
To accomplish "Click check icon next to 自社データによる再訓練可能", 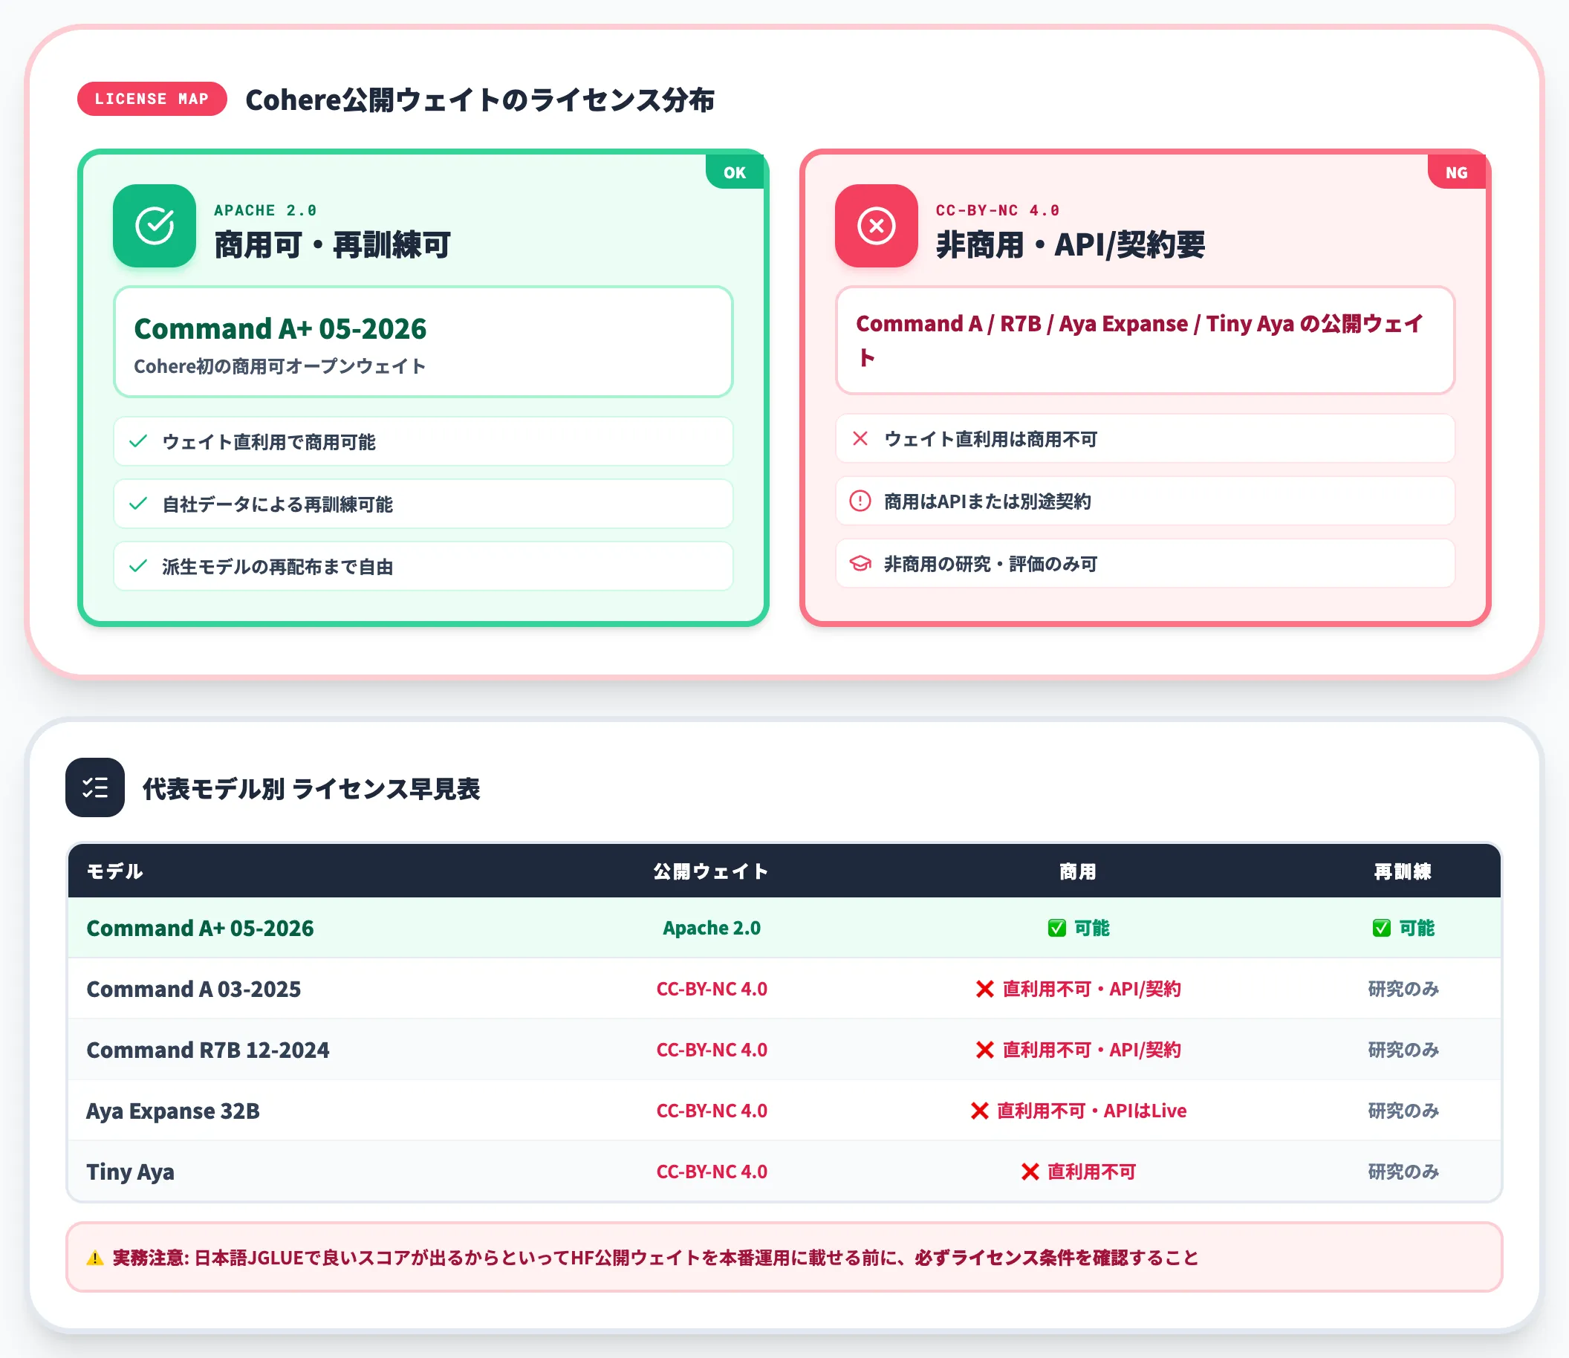I will [138, 504].
